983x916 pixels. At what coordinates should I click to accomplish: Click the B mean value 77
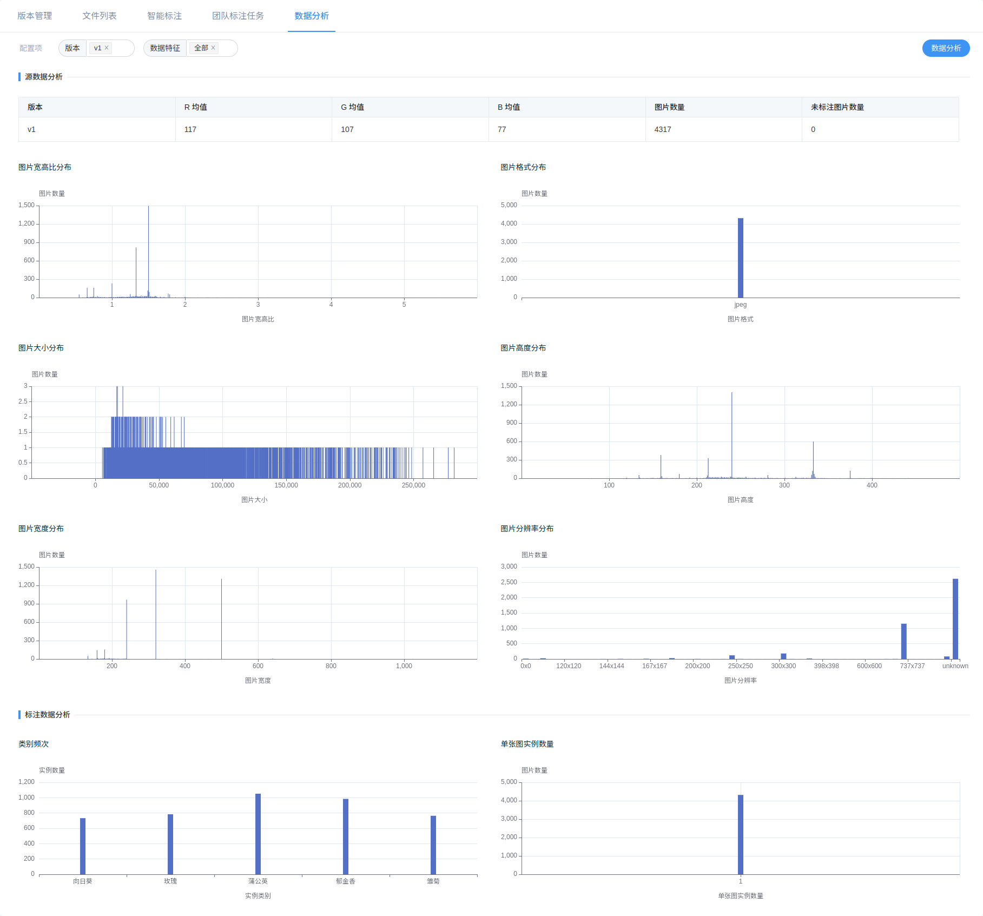502,129
